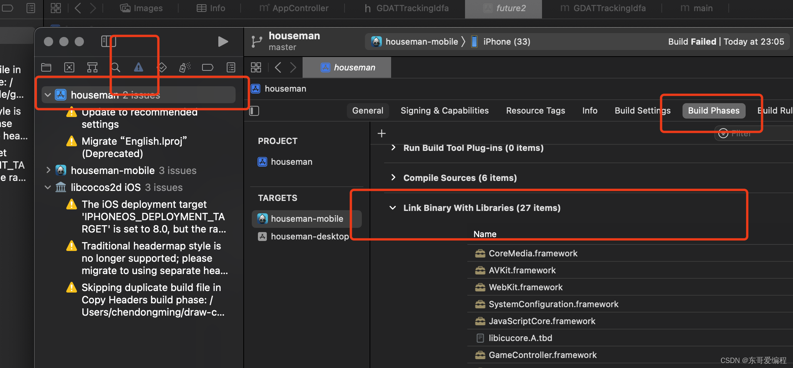Select the iOS deployment target warning
The height and width of the screenshot is (368, 793).
click(154, 217)
